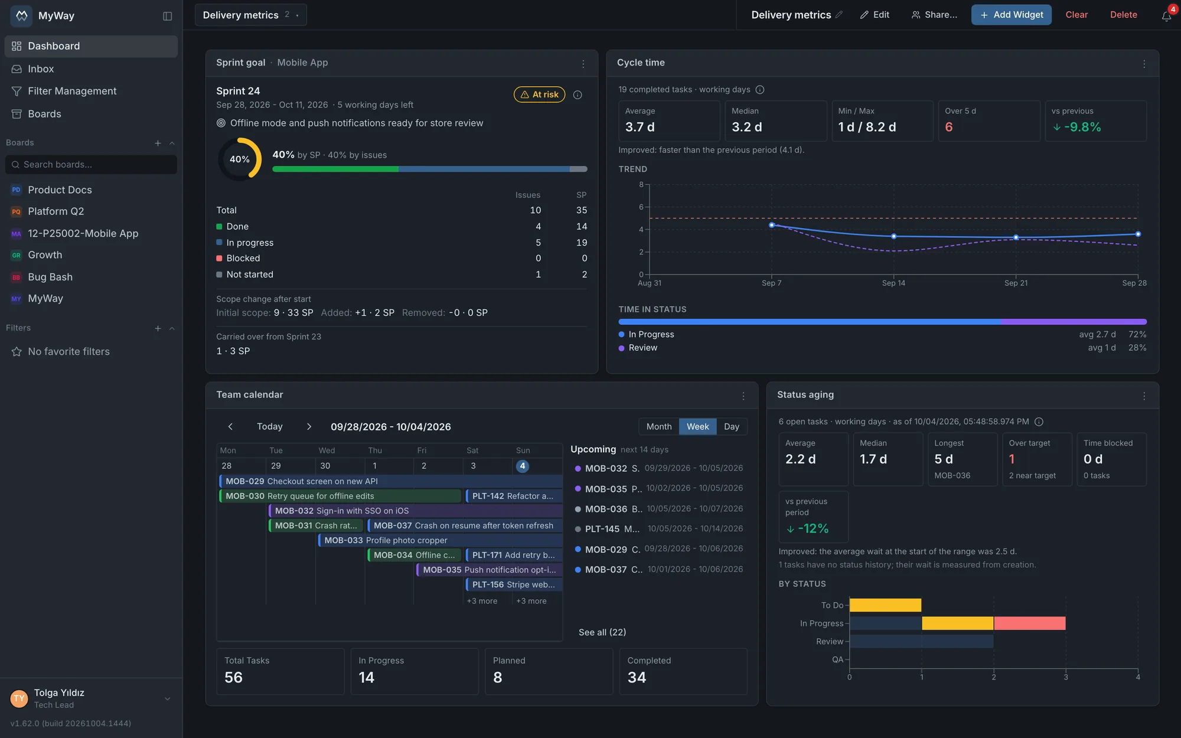The height and width of the screenshot is (738, 1181).
Task: Open the Bug Bash board
Action: pyautogui.click(x=91, y=277)
